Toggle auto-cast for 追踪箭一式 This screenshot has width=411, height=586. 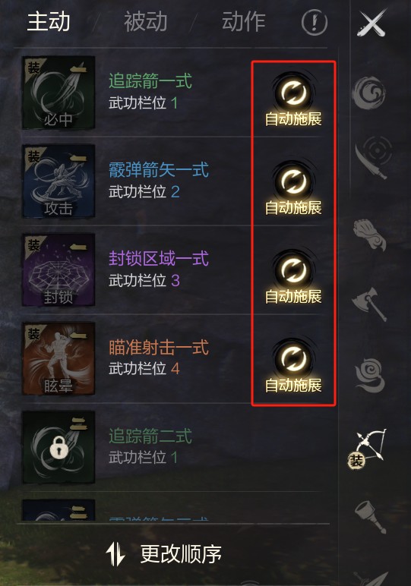293,99
